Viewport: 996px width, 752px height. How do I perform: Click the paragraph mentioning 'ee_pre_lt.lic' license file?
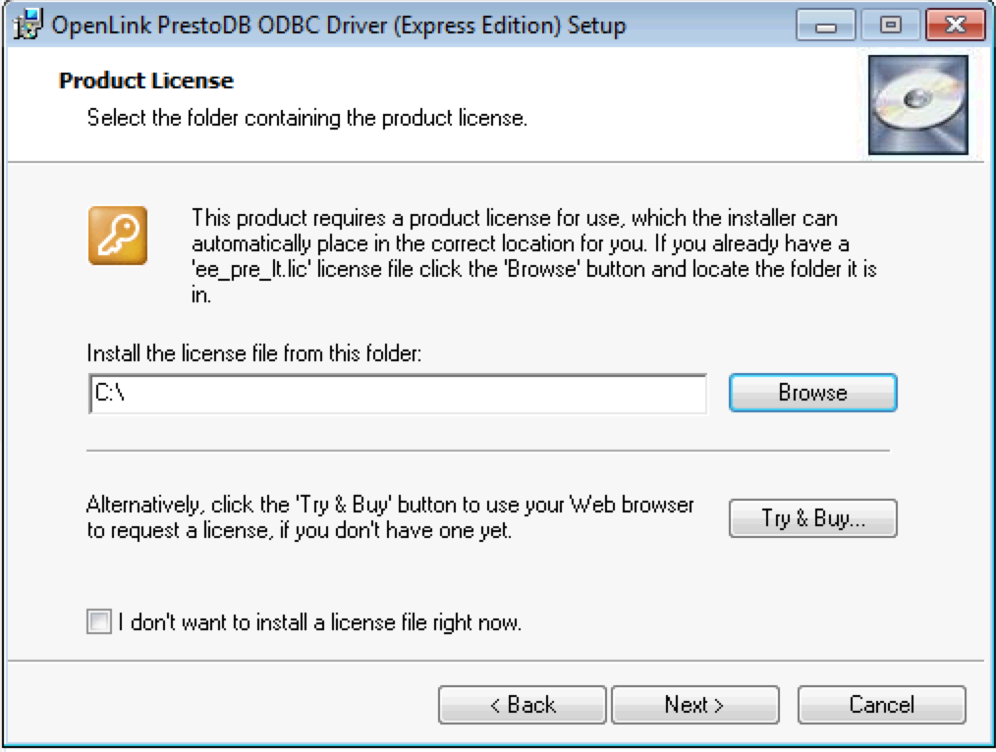[x=530, y=255]
